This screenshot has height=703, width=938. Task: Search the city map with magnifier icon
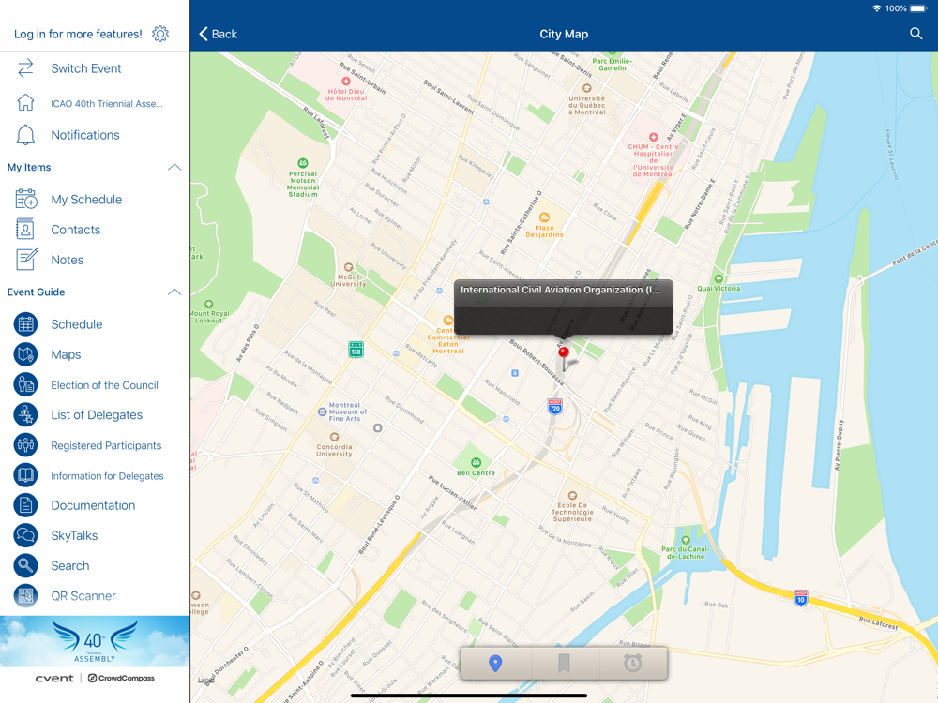pyautogui.click(x=915, y=34)
